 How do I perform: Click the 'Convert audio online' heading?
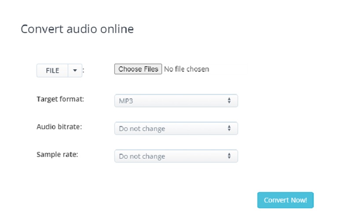click(x=77, y=29)
